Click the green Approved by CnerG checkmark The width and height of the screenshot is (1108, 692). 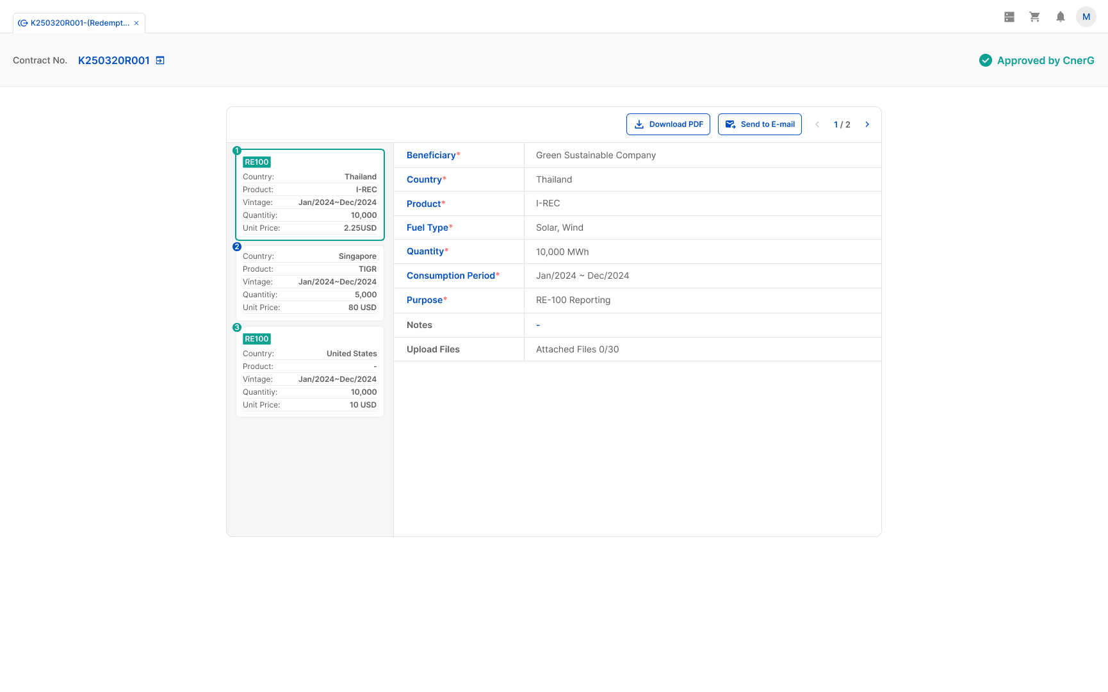[x=985, y=60]
